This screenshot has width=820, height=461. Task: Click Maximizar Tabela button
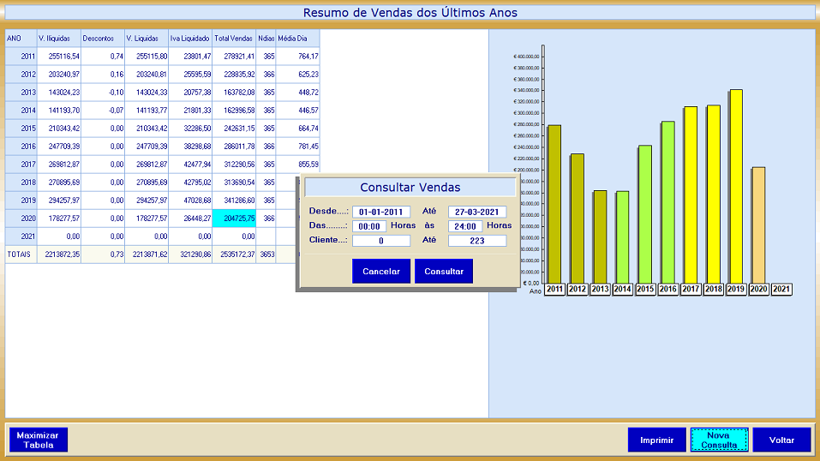(x=39, y=440)
